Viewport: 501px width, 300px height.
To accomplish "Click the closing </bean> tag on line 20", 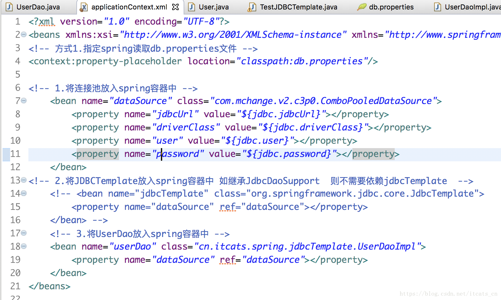I will 68,273.
